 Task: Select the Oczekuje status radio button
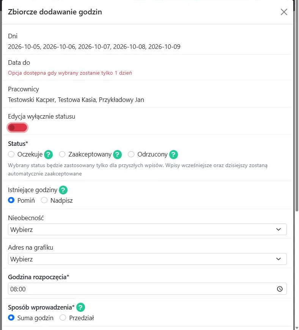pos(11,154)
